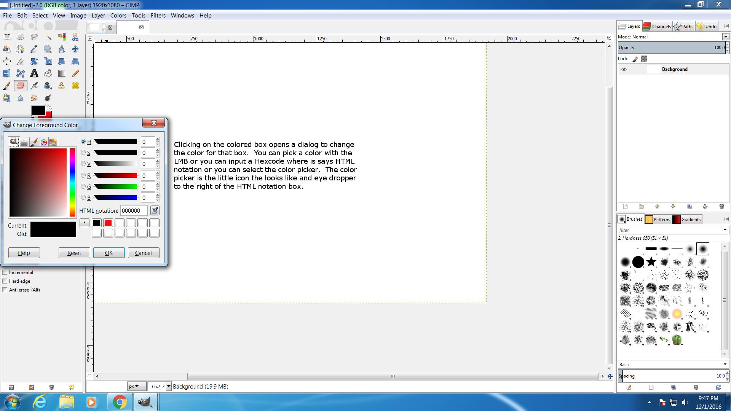
Task: Select the Text tool
Action: [x=34, y=73]
